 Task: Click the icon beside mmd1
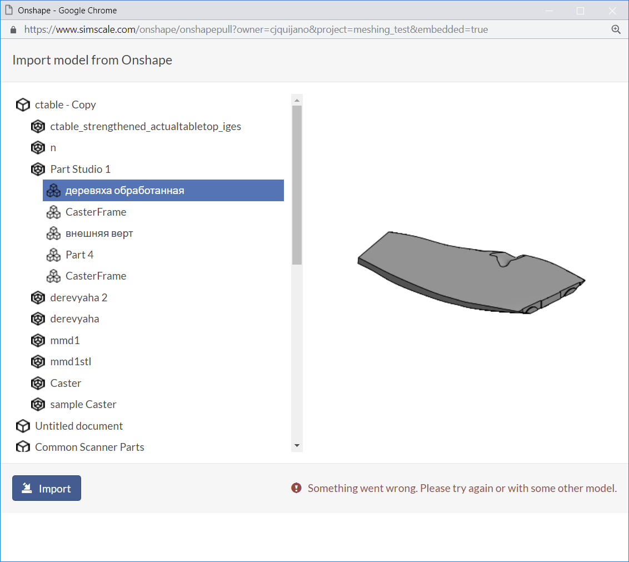(38, 340)
